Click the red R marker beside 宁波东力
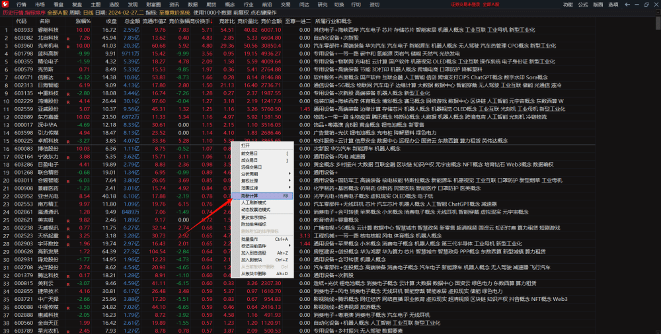661x334 pixels. tap(68, 157)
